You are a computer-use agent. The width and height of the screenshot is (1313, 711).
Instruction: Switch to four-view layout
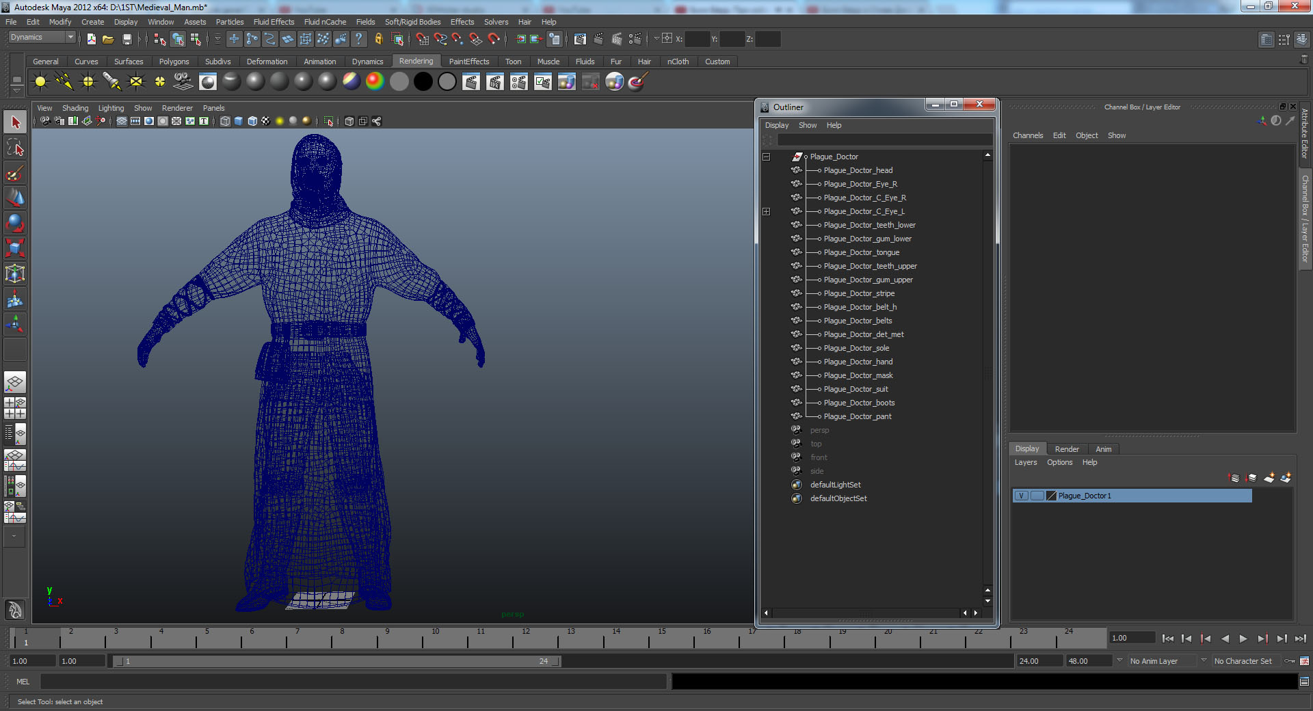coord(15,407)
